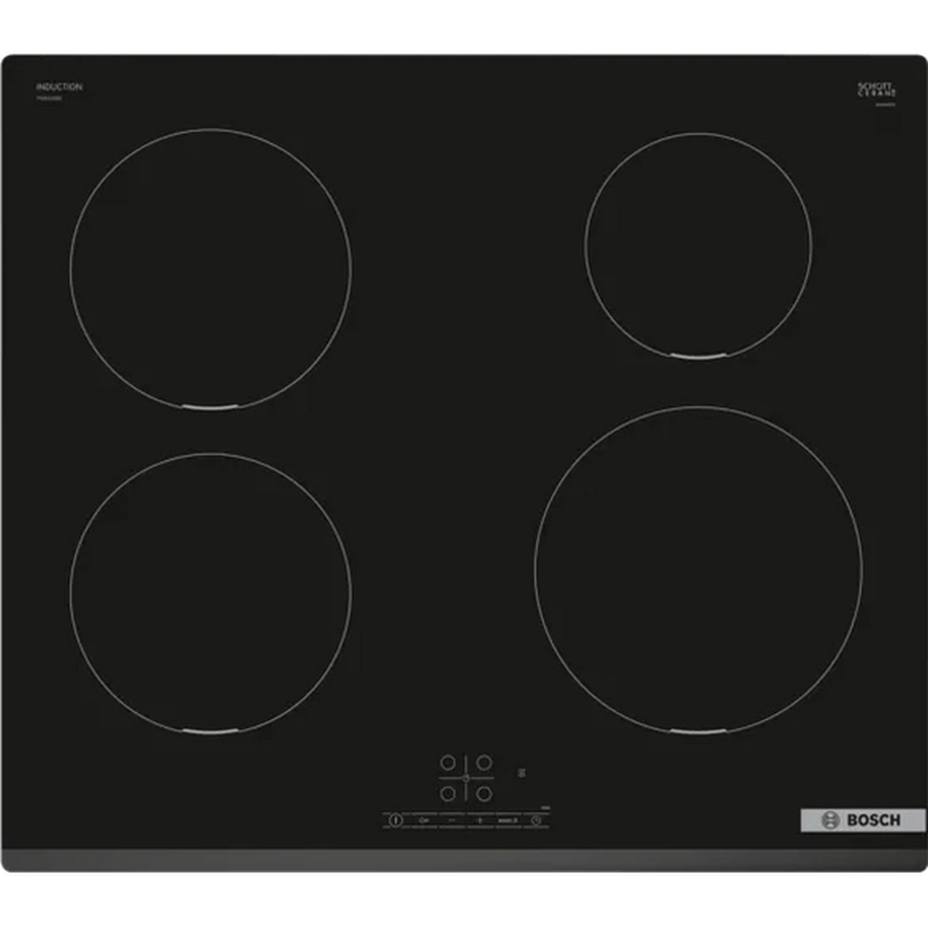
Task: Click the INDUCTION label text
Action: coord(59,87)
